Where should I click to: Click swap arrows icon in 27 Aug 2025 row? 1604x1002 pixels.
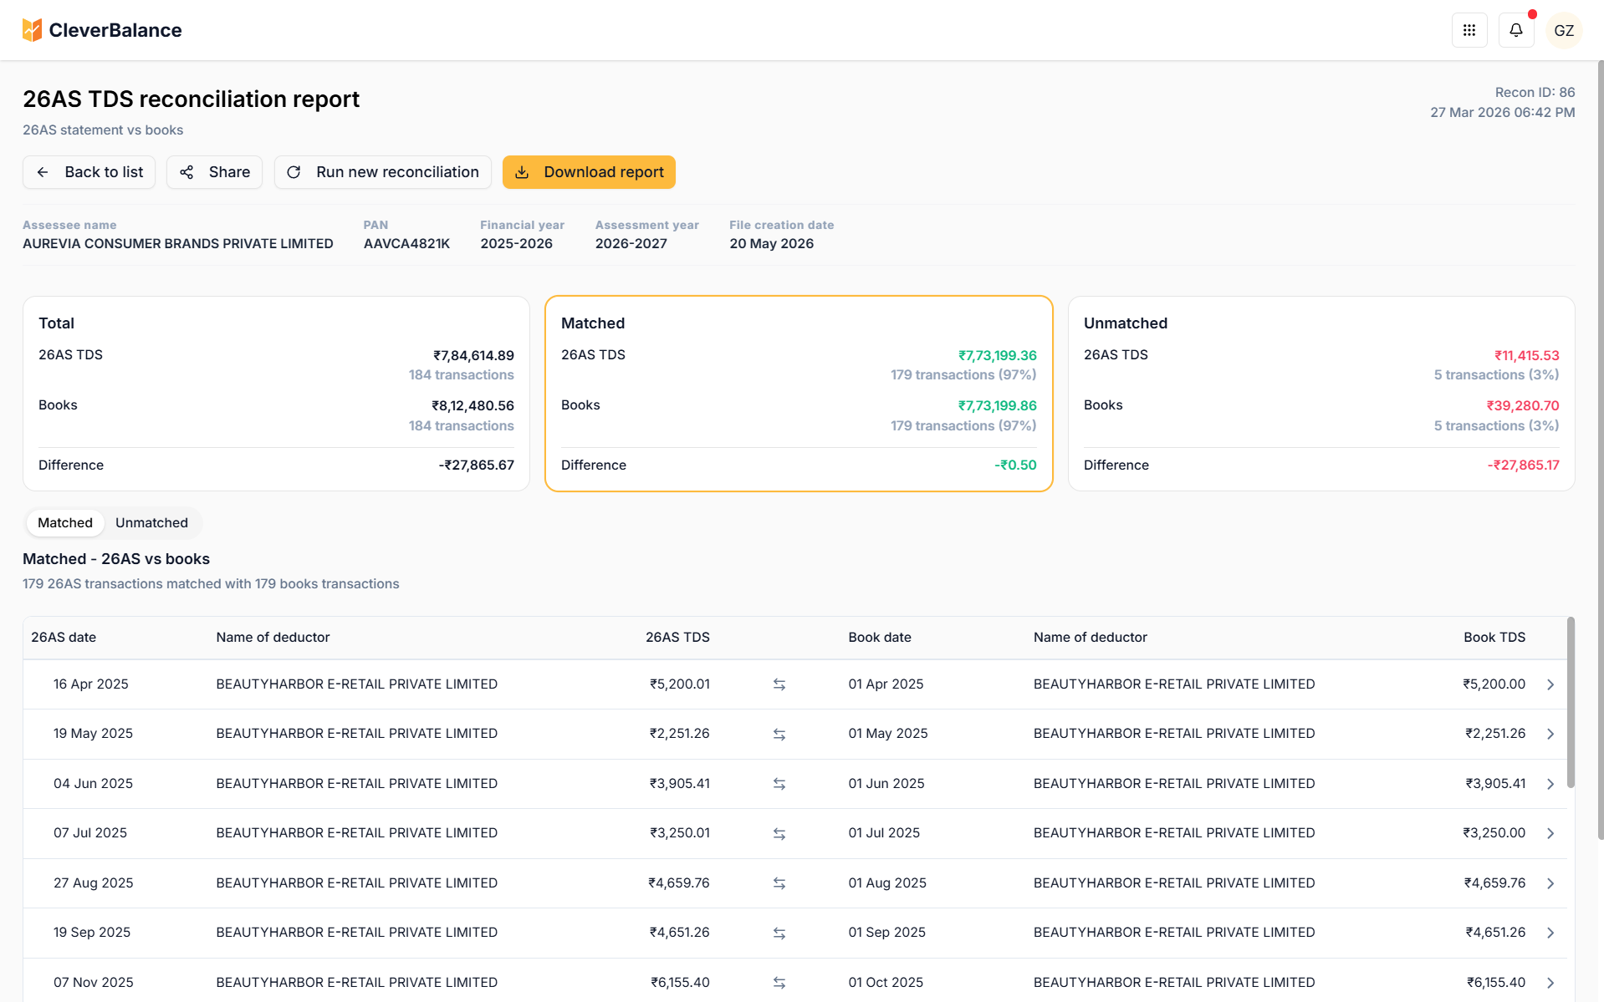coord(779,883)
